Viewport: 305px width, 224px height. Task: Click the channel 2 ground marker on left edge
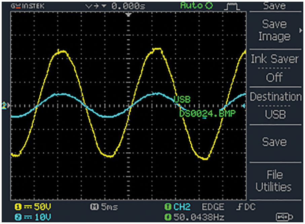click(x=5, y=106)
